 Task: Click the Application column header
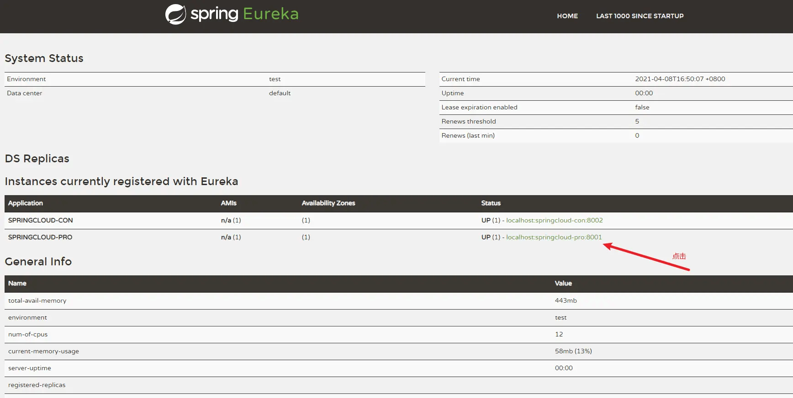[26, 203]
